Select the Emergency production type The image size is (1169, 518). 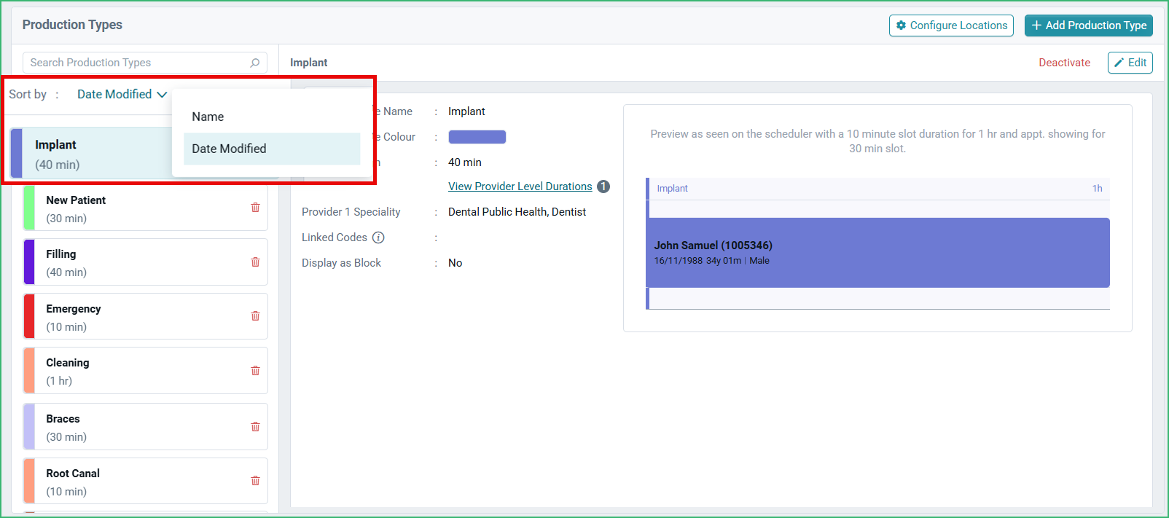(x=145, y=317)
